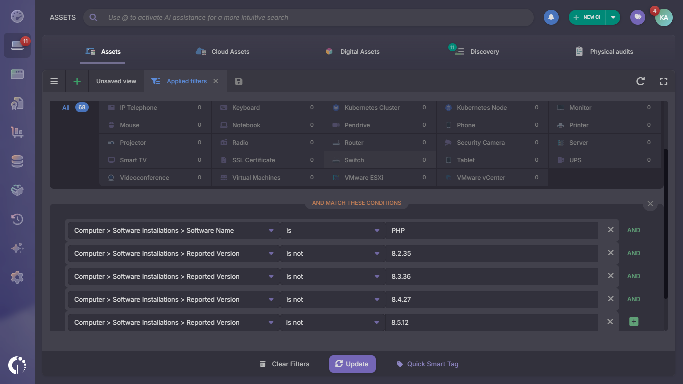Click the AI sparkle icon in sidebar

(x=17, y=248)
